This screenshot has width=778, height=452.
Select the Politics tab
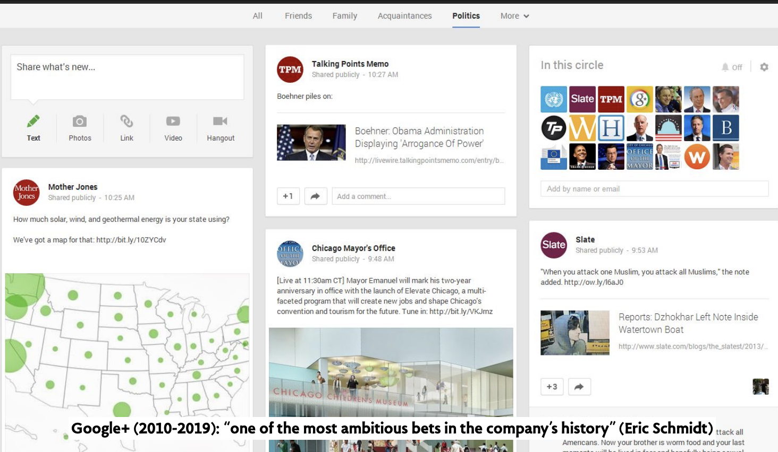(466, 16)
